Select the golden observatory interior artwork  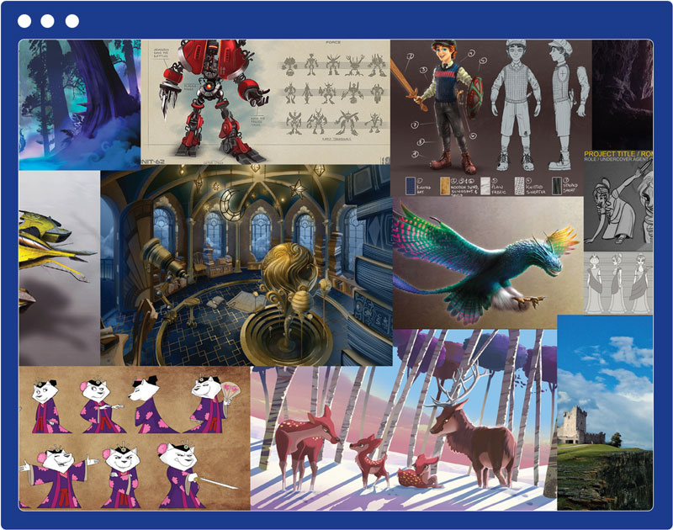(244, 261)
